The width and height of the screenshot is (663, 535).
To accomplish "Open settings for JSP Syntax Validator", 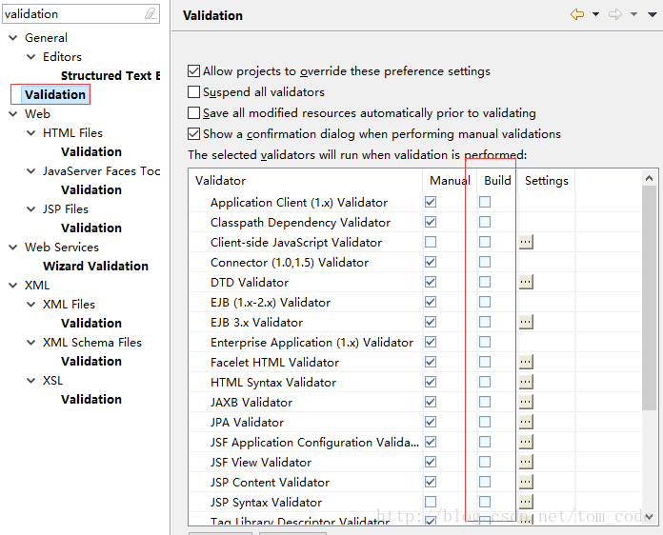I will (526, 502).
